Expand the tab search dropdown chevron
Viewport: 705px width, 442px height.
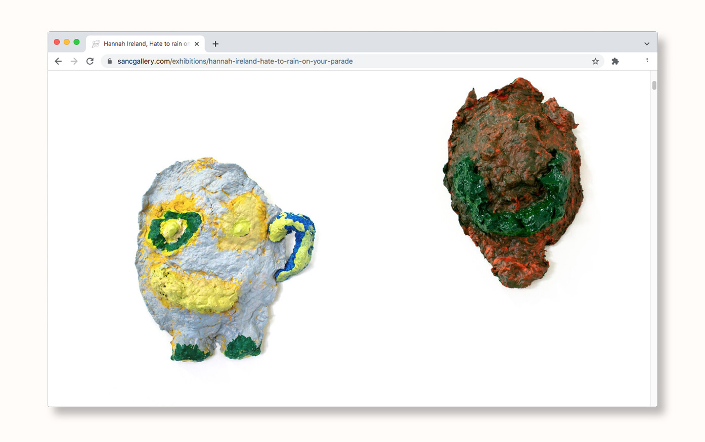tap(647, 44)
